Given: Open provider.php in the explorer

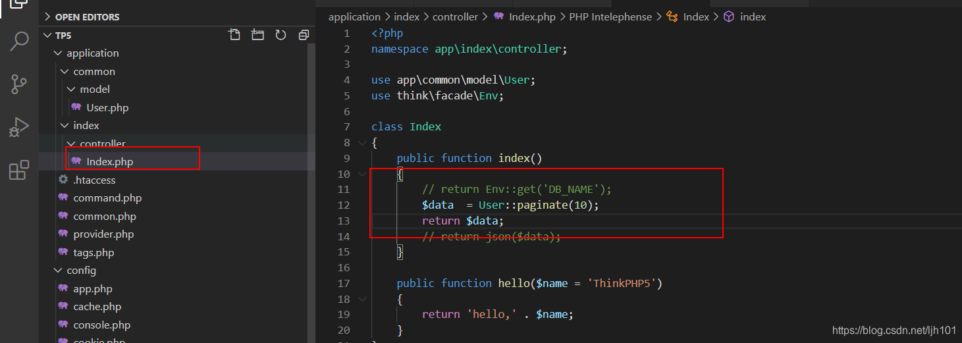Looking at the screenshot, I should point(103,234).
